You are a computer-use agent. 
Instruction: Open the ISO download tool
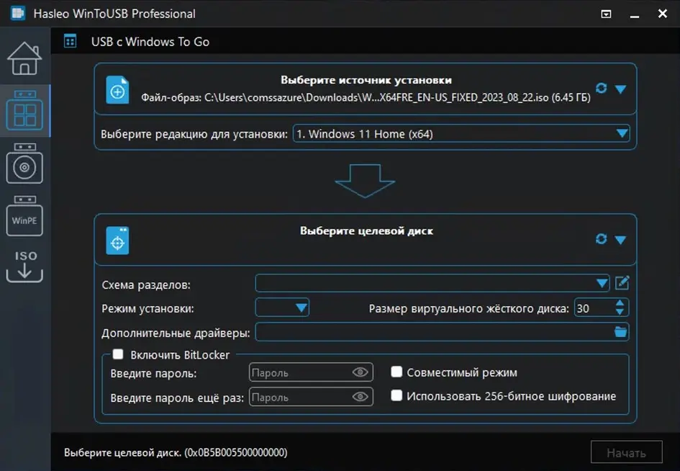(24, 266)
